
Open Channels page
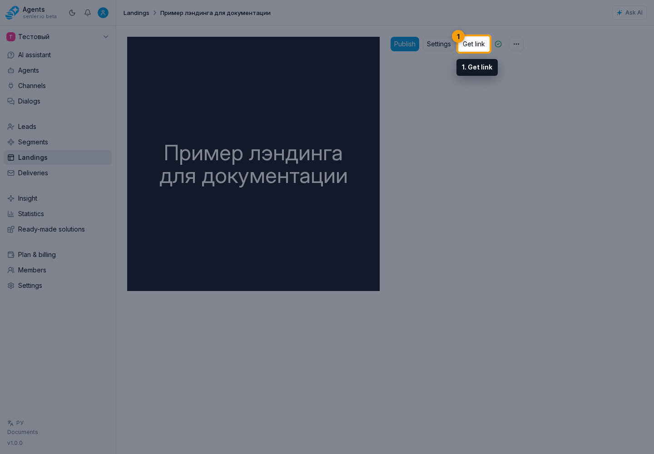(x=58, y=86)
